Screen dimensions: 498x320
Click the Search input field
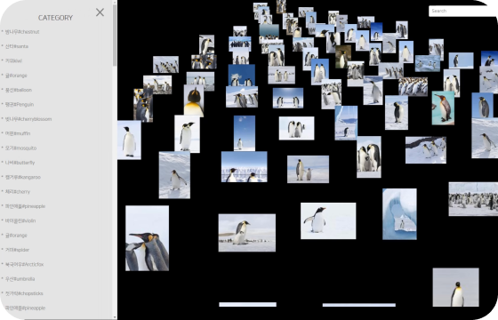coord(463,11)
